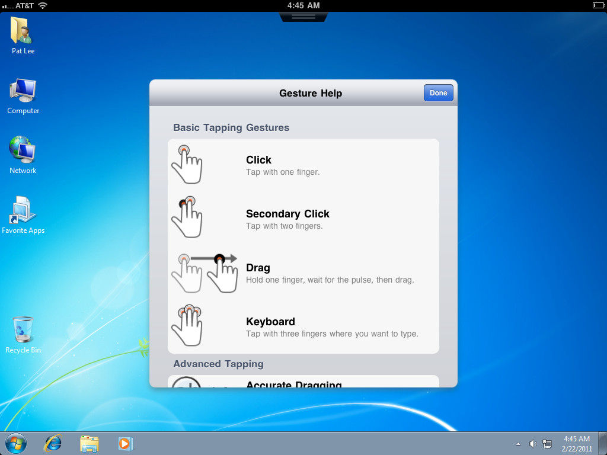Tap the Done button in Gesture Help
607x455 pixels.
point(438,93)
